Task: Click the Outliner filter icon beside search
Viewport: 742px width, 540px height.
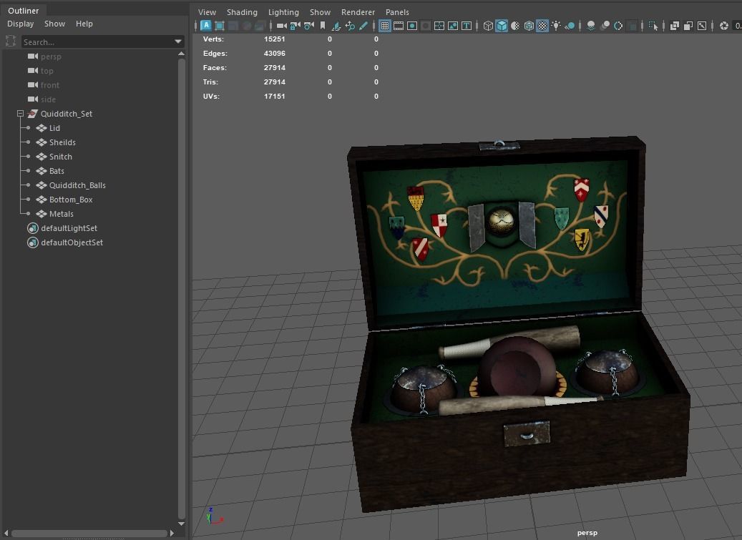Action: [x=11, y=41]
